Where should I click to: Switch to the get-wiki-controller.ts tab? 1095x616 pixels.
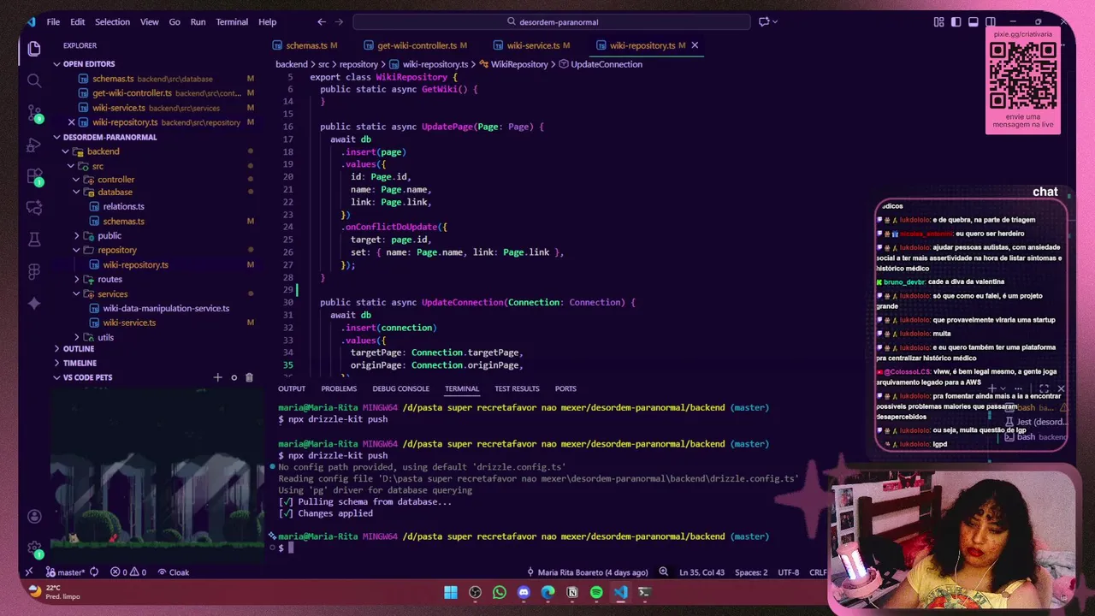(415, 45)
